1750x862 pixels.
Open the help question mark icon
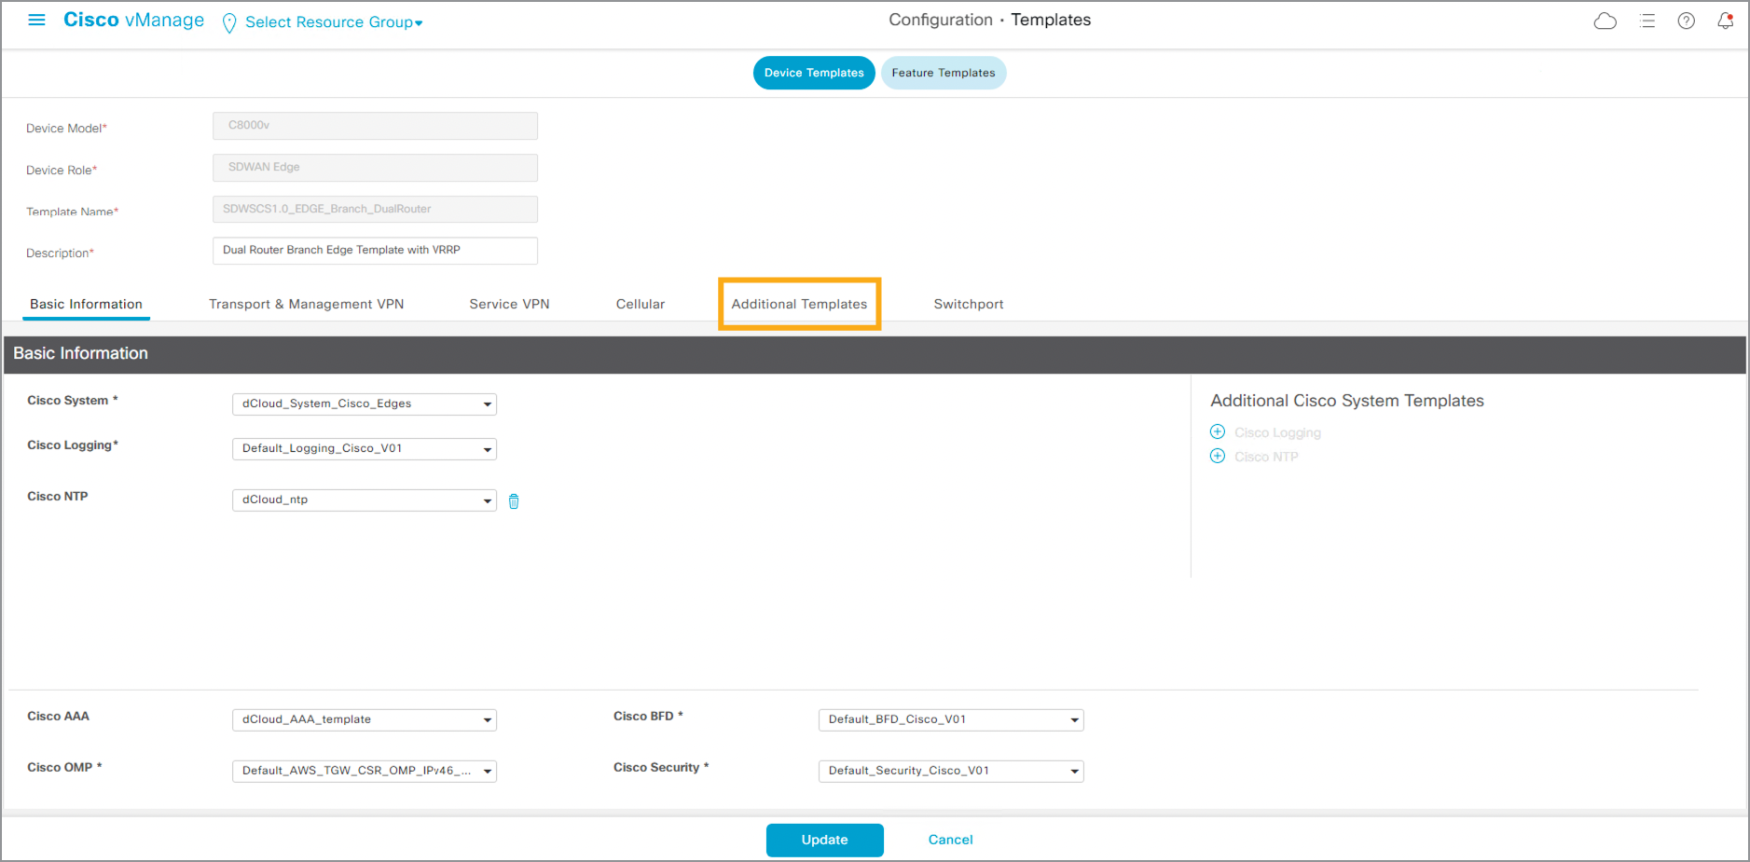pyautogui.click(x=1686, y=21)
